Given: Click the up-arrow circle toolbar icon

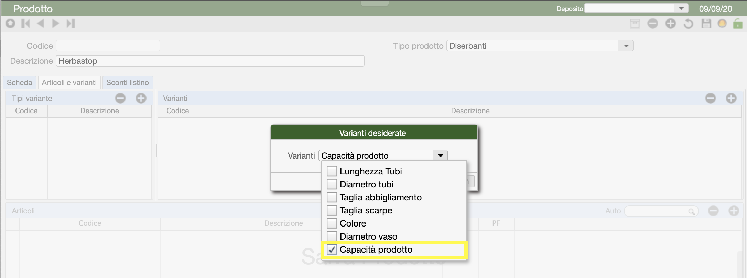Looking at the screenshot, I should (x=10, y=23).
